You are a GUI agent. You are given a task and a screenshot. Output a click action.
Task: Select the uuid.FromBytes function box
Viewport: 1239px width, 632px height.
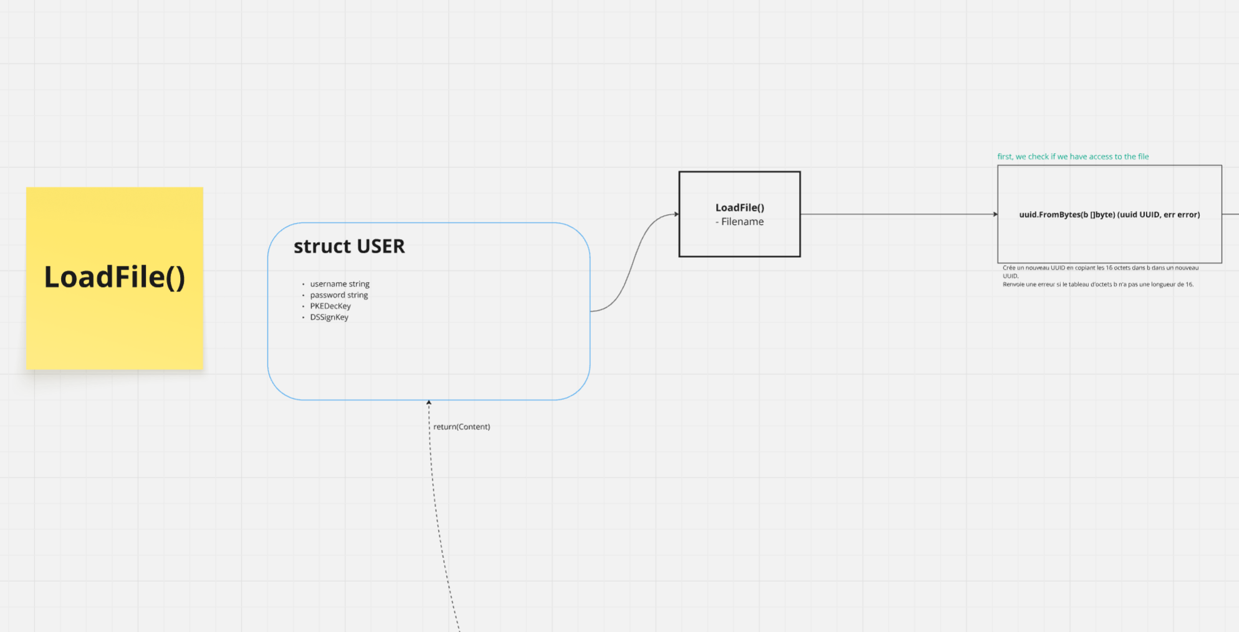point(1109,214)
